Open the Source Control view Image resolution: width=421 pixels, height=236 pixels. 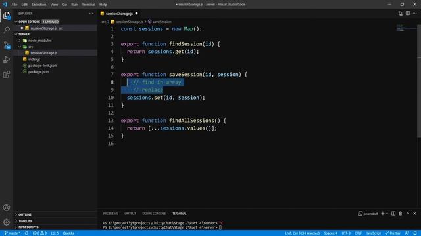(7, 45)
